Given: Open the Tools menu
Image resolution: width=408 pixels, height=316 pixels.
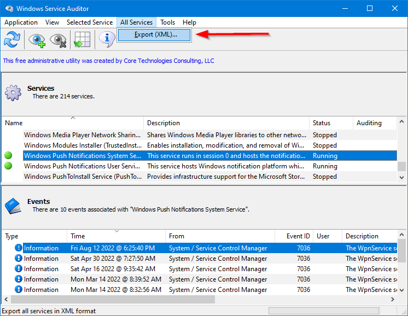Looking at the screenshot, I should 167,22.
